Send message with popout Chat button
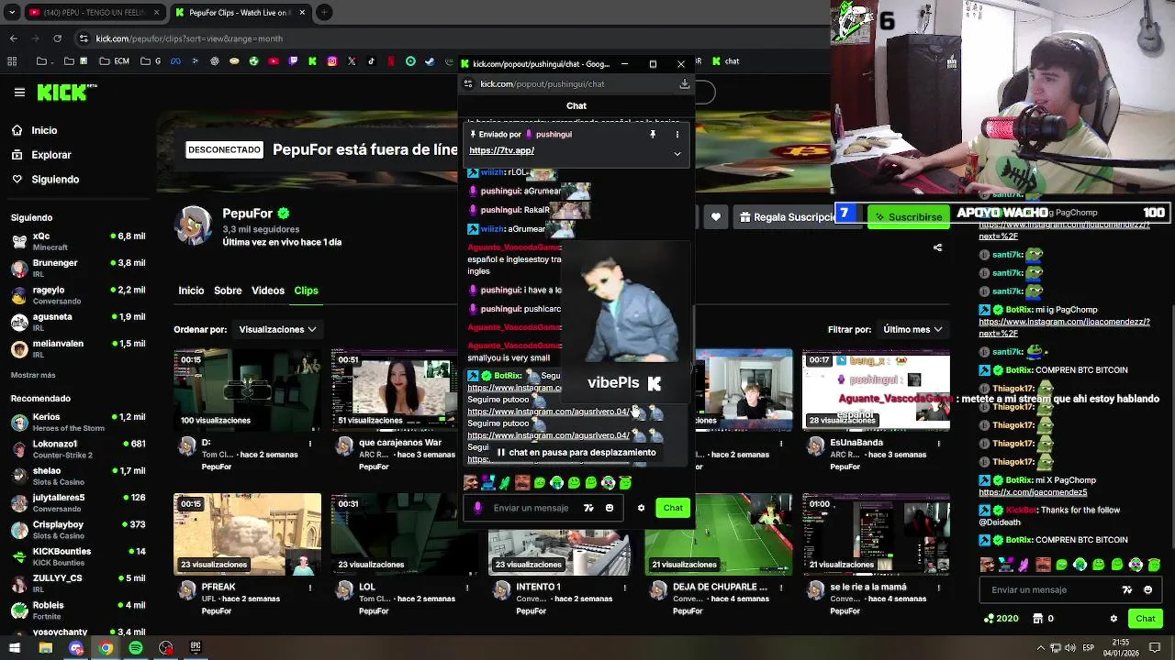The width and height of the screenshot is (1175, 660). click(673, 508)
